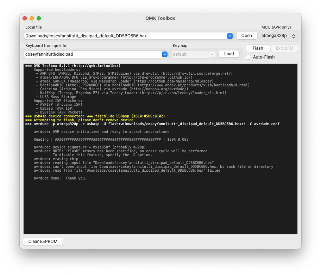321x275 pixels.
Task: Click the "AVR device initialized" log line
Action: pos(101,132)
